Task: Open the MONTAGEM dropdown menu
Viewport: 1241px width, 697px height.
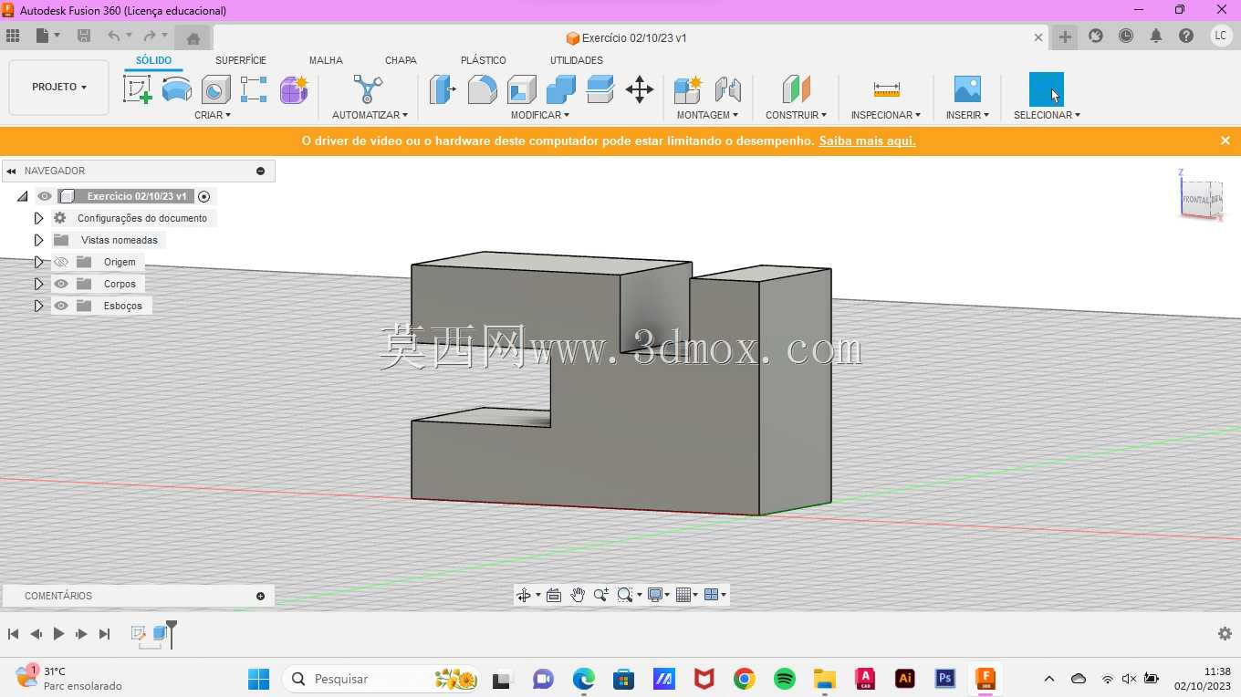Action: click(x=707, y=115)
